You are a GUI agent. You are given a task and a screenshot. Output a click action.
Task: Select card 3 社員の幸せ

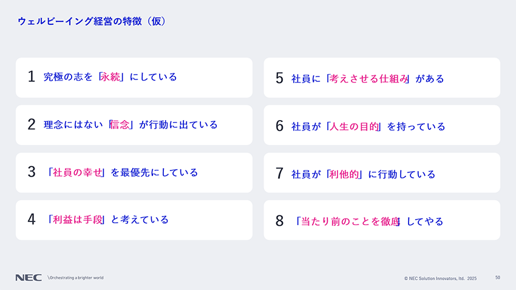(x=134, y=173)
